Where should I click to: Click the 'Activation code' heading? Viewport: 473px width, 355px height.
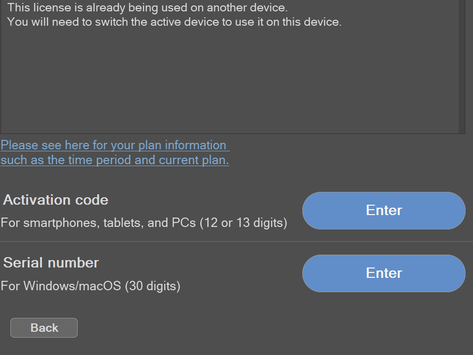click(56, 200)
